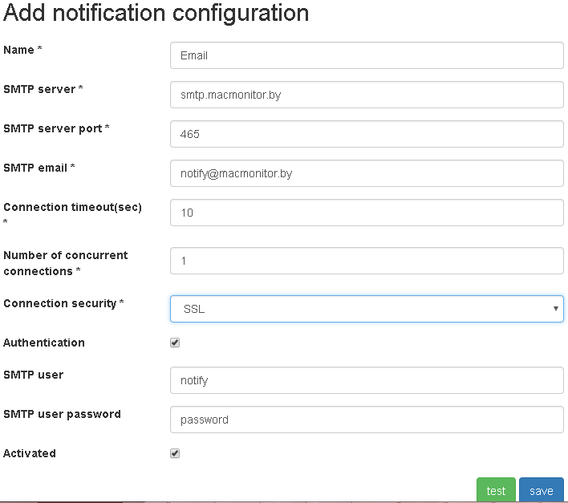Click the concurrent connections number field
The image size is (568, 503).
point(367,261)
